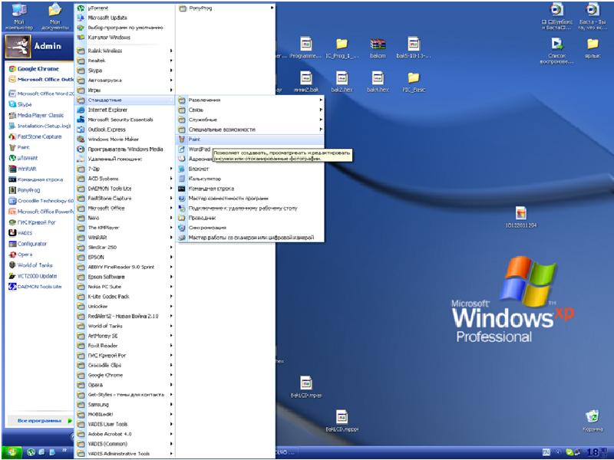Open WordPad in the accessories submenu
Viewport: 614px width, 460px height.
199,149
